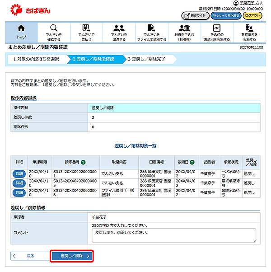This screenshot has width=271, height=272.
Task: Return to Web-EB via Web-EBへ戻る
Action: pyautogui.click(x=226, y=16)
